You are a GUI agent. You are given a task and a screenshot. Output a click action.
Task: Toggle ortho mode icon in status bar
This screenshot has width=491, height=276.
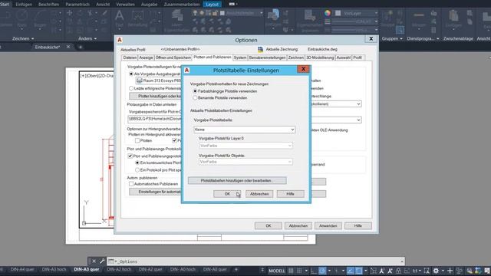[x=314, y=271]
